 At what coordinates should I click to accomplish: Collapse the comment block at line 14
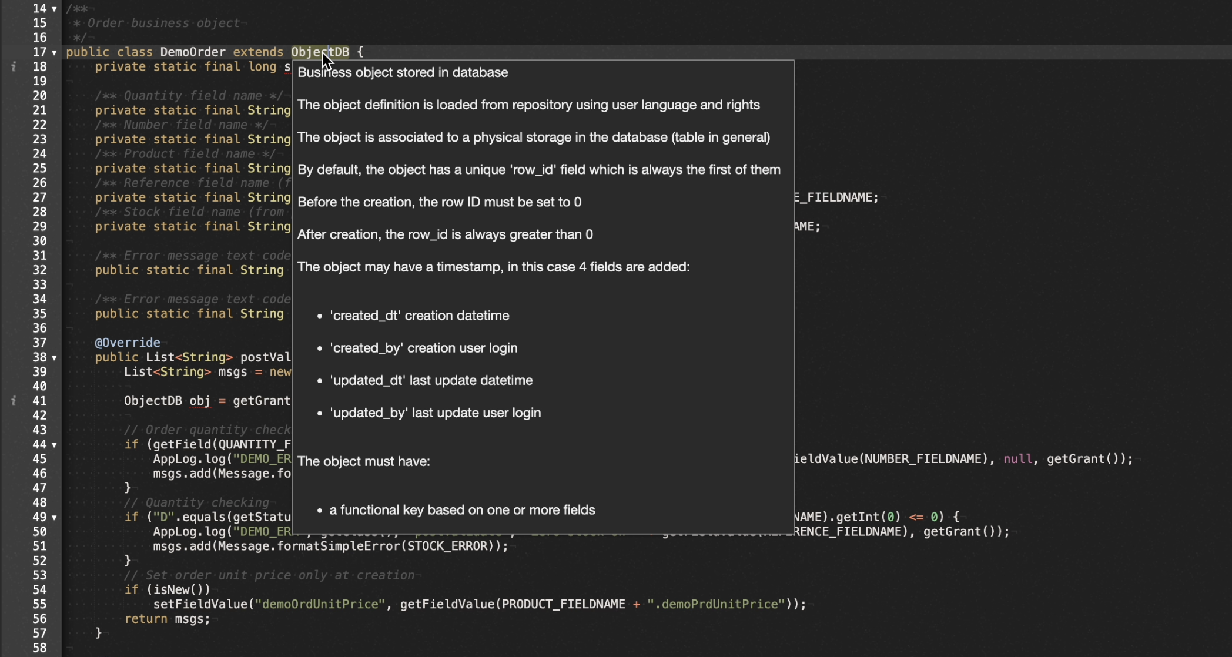pos(54,9)
